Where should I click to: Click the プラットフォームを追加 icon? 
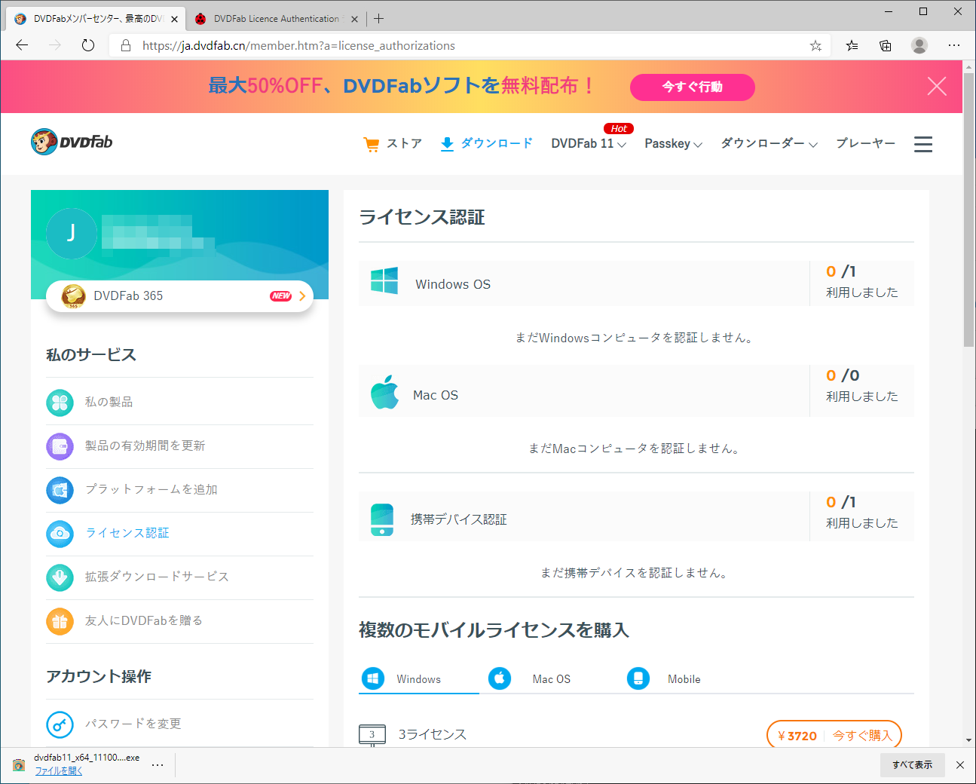click(60, 490)
